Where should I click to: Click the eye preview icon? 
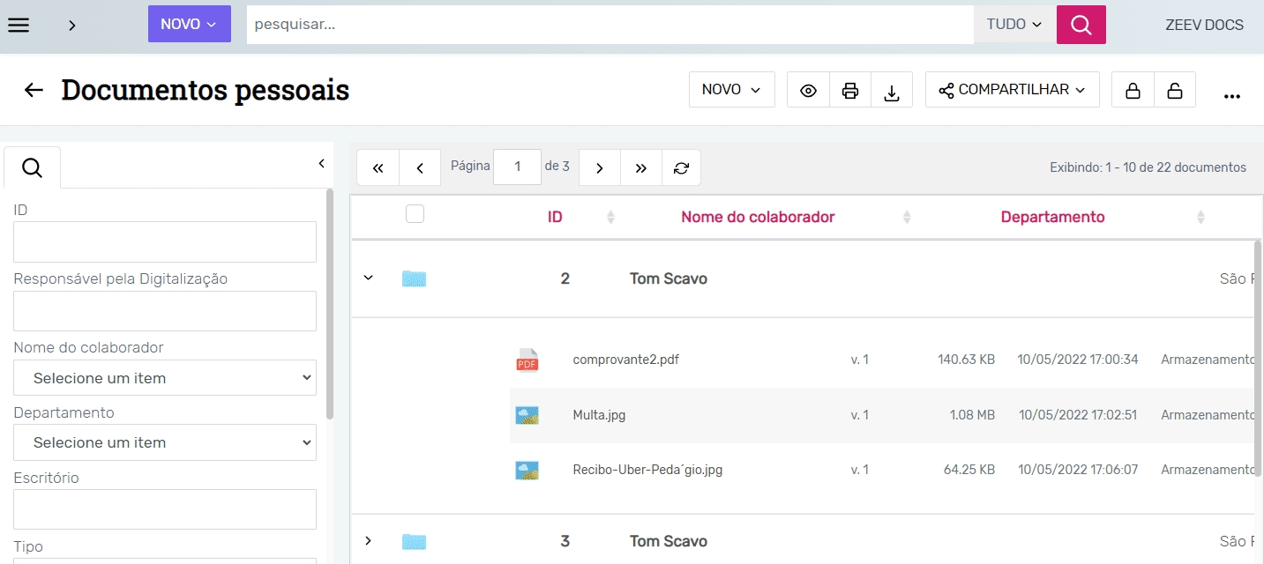[808, 90]
